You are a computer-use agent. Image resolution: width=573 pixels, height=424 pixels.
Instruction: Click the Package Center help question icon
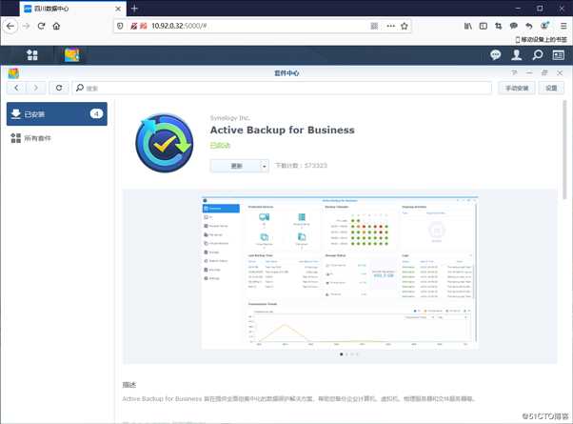point(514,72)
